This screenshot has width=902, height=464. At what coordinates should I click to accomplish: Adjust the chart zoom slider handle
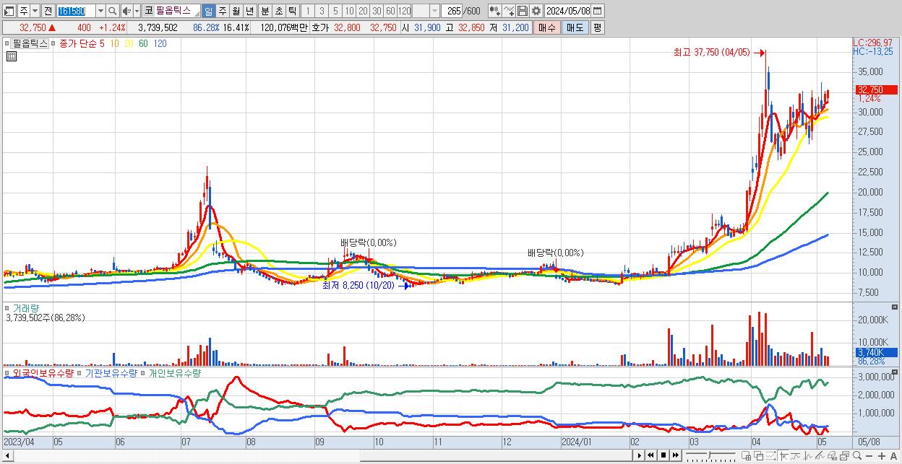709,455
